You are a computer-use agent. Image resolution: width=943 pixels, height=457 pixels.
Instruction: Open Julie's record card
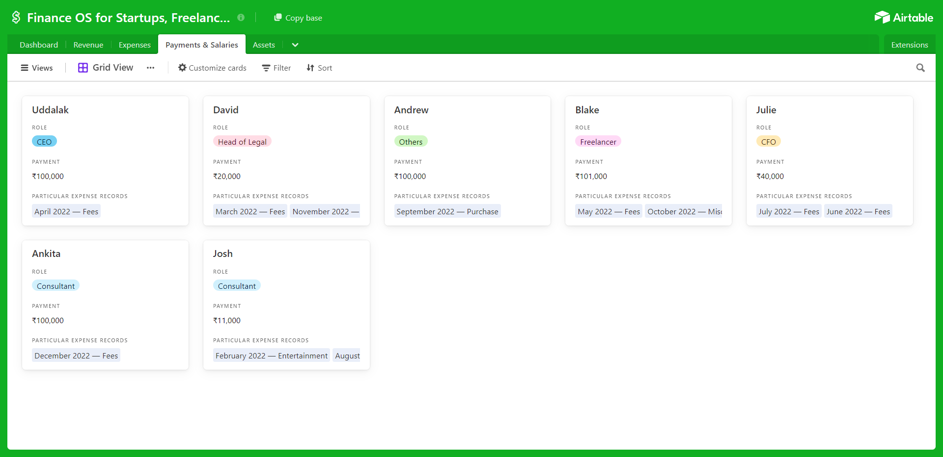point(766,110)
